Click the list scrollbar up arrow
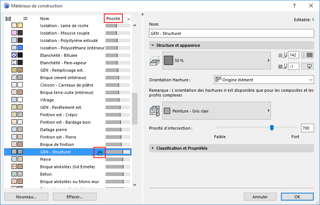 click(x=135, y=26)
